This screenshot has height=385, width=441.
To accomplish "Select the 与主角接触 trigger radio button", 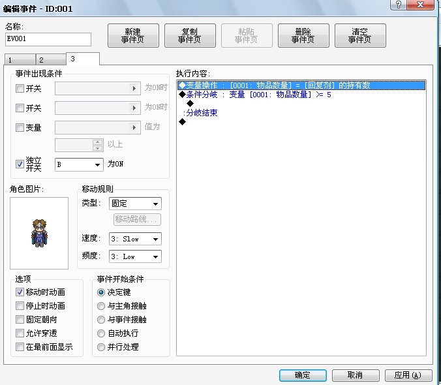I will pos(101,306).
